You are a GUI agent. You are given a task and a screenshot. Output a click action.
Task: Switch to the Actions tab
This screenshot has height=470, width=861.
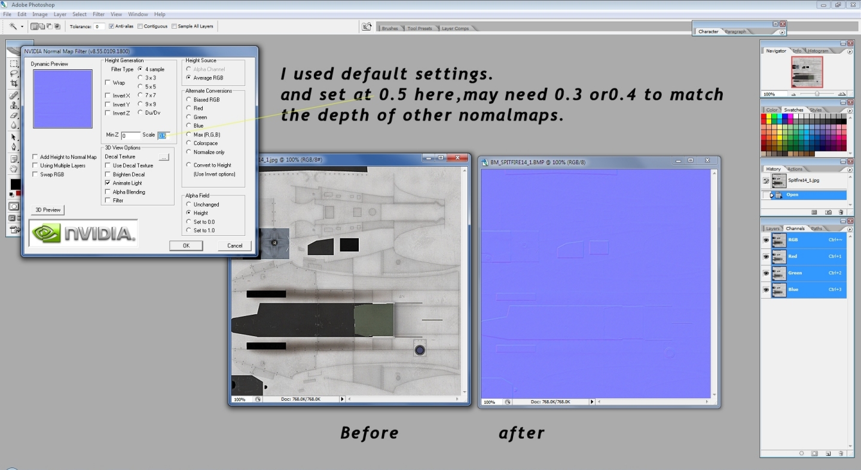795,169
